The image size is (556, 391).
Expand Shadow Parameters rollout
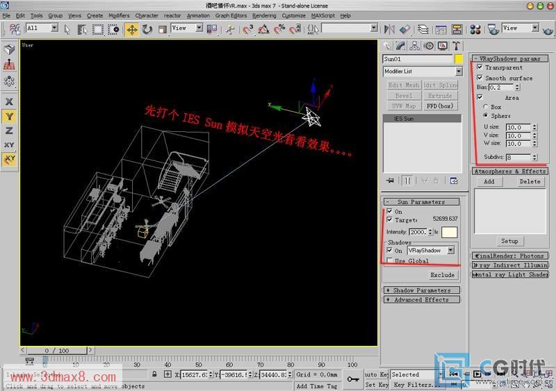coord(422,290)
